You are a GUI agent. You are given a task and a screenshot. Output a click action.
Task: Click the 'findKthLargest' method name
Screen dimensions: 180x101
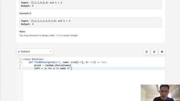pyautogui.click(x=44, y=62)
